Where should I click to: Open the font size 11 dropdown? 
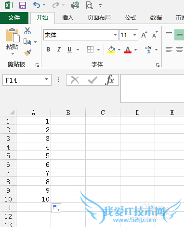pyautogui.click(x=134, y=35)
